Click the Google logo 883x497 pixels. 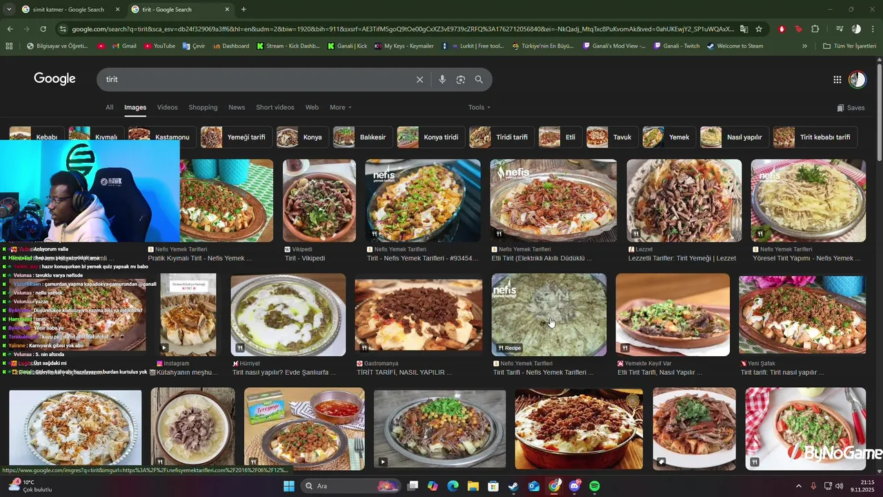54,79
